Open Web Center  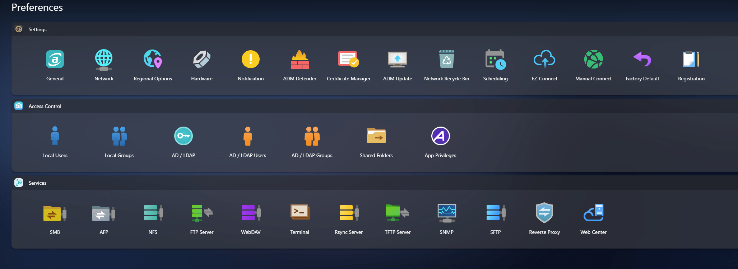click(594, 213)
